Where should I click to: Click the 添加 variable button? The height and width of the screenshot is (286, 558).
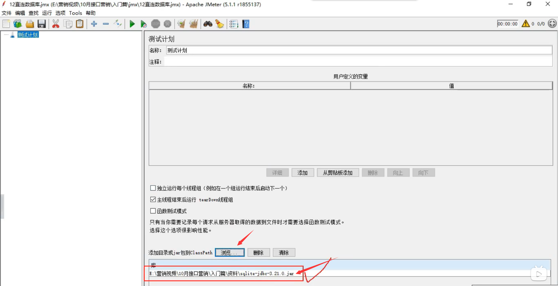303,173
